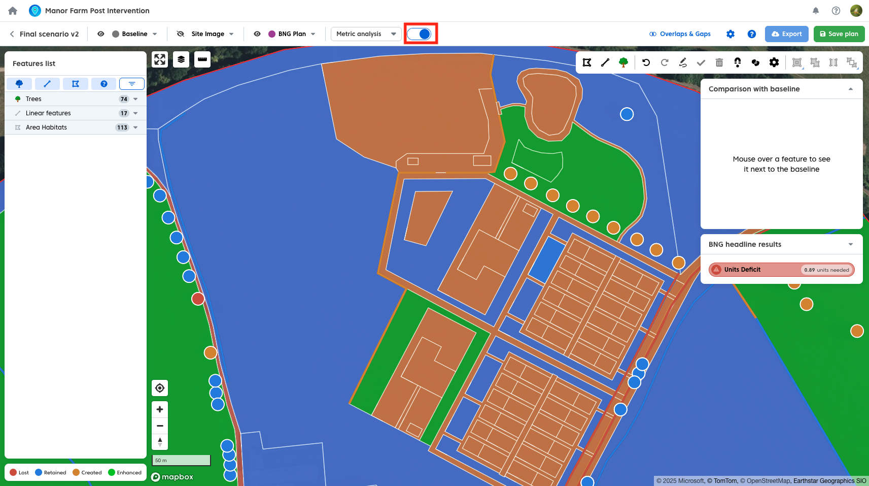Click the fit-to-extent map button

point(160,59)
